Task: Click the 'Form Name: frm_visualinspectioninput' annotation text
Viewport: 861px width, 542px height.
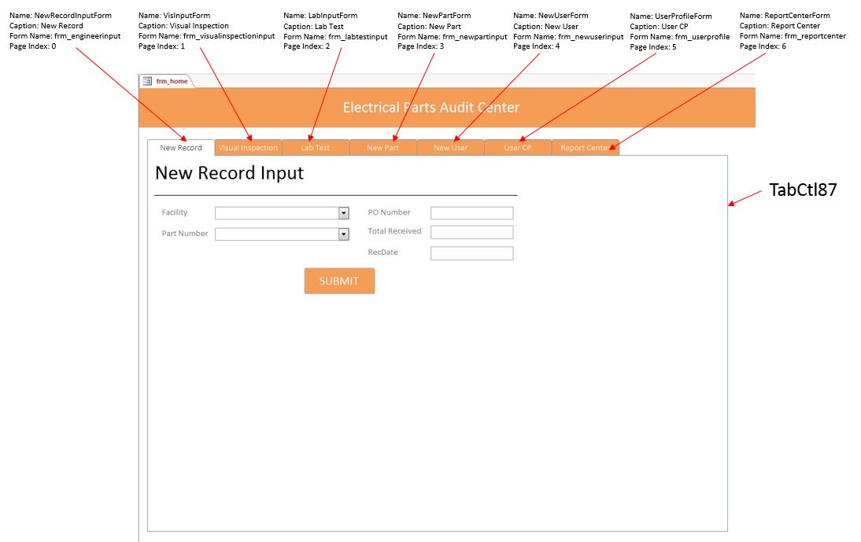Action: [x=206, y=35]
